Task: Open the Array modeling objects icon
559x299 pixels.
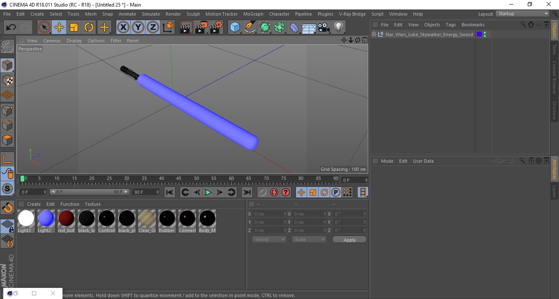Action: [x=279, y=28]
